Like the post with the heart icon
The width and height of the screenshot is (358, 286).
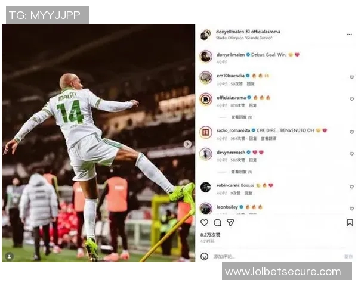pos(204,222)
